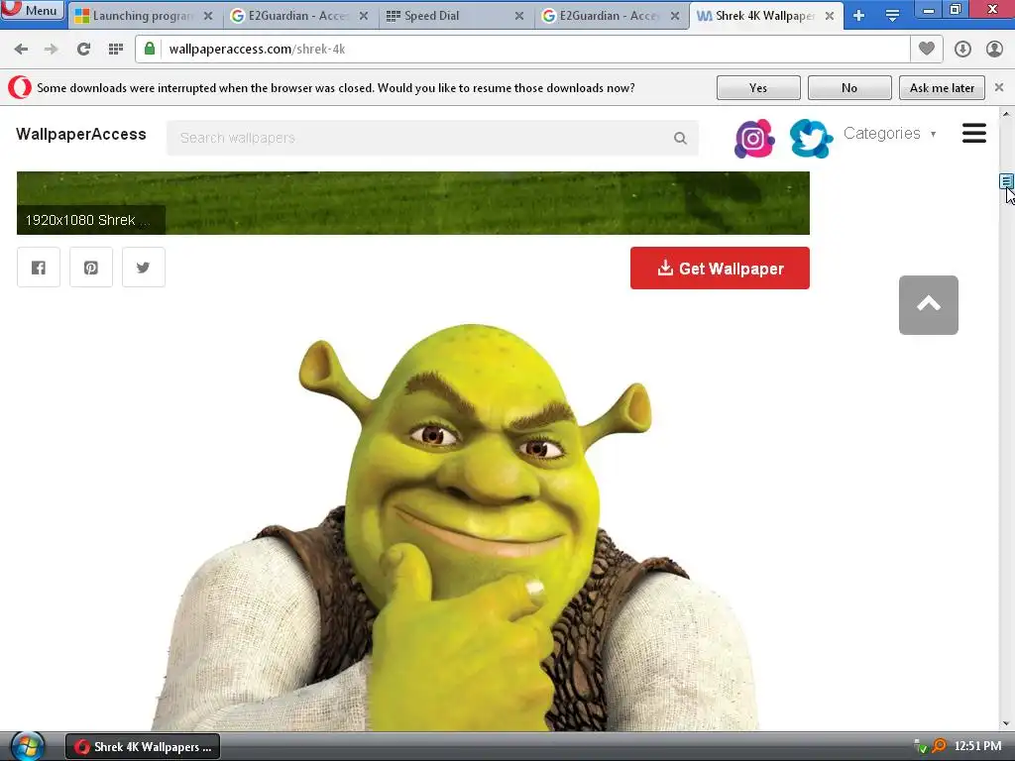Click the Get Wallpaper button
The width and height of the screenshot is (1015, 761).
pos(720,268)
